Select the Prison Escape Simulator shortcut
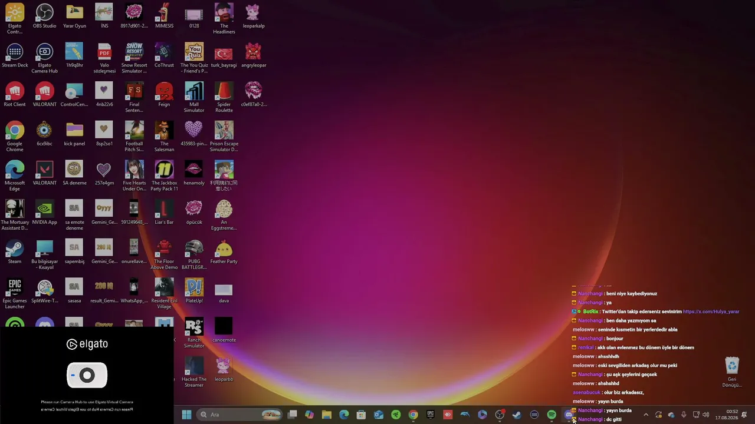The image size is (755, 424). 224,137
